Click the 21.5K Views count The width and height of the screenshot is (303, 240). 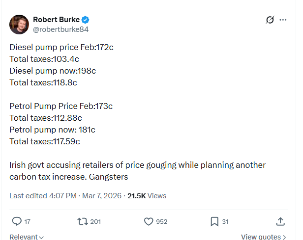(x=147, y=195)
